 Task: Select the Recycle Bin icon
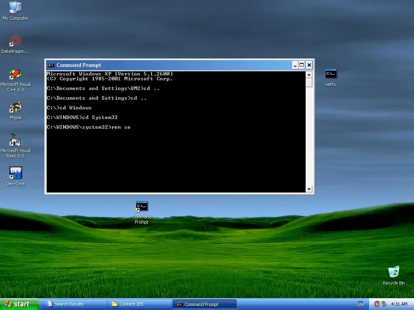[x=394, y=276]
